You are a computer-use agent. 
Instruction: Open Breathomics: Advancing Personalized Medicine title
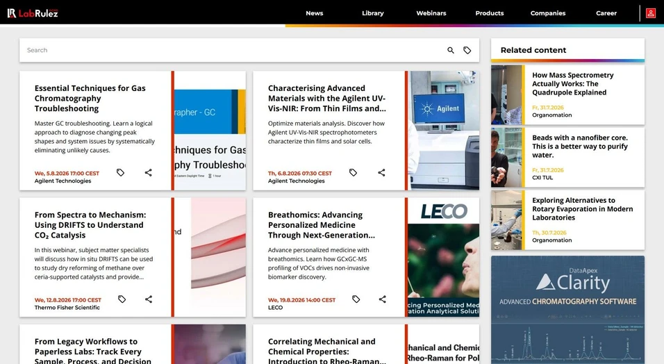tap(322, 225)
